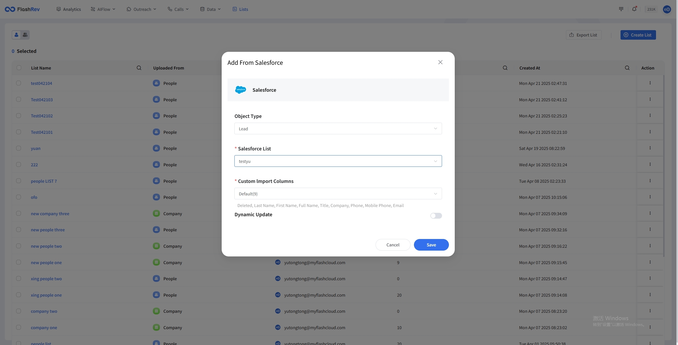
Task: Cancel the Add From Salesforce dialog
Action: pyautogui.click(x=393, y=245)
